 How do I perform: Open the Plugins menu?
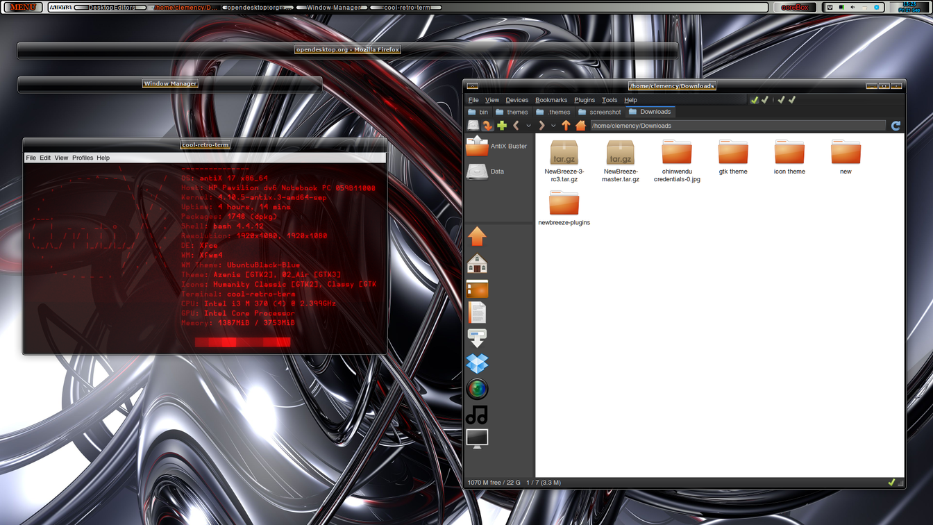[x=585, y=100]
